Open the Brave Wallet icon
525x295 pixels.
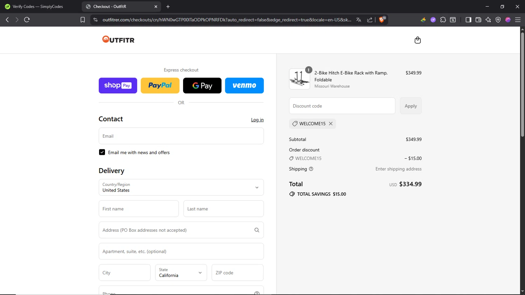[x=478, y=20]
